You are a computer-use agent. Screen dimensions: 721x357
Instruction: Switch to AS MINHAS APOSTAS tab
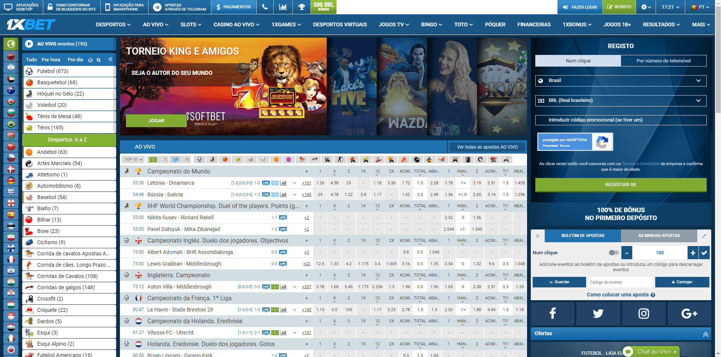(659, 236)
